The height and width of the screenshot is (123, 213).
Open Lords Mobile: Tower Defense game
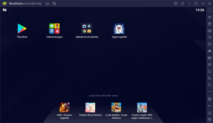(x=116, y=107)
